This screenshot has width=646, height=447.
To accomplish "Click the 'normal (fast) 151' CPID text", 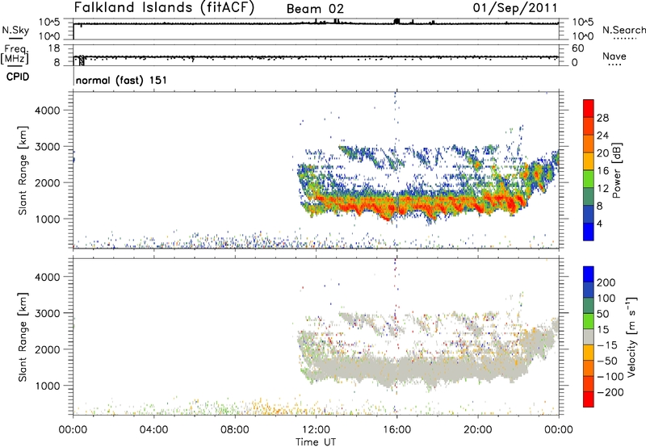I will (x=122, y=80).
